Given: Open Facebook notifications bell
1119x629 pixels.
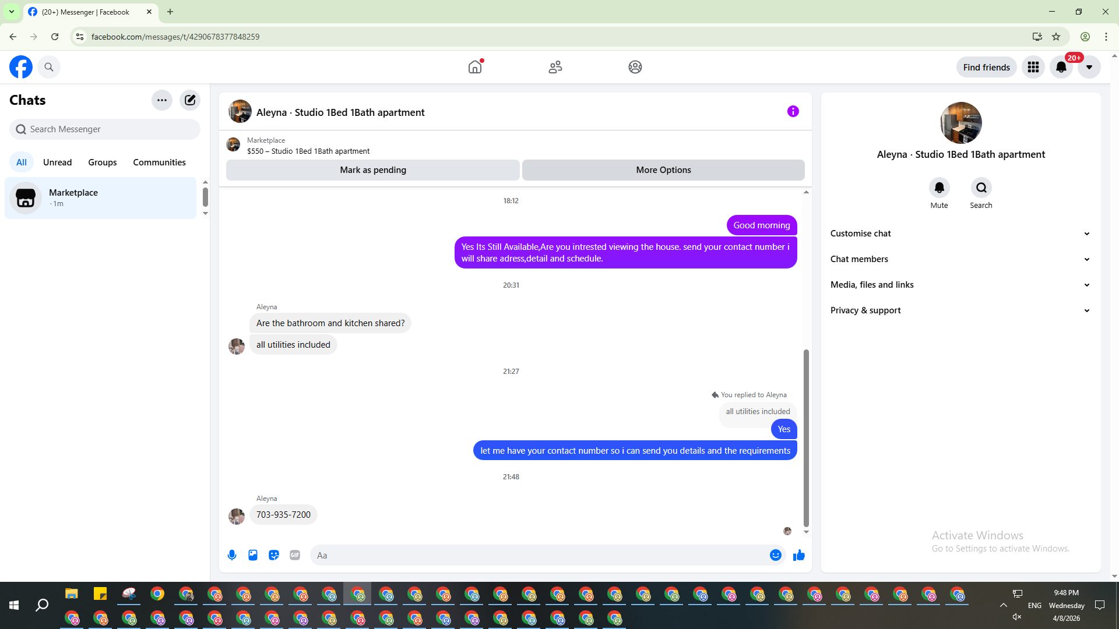Looking at the screenshot, I should pyautogui.click(x=1061, y=67).
